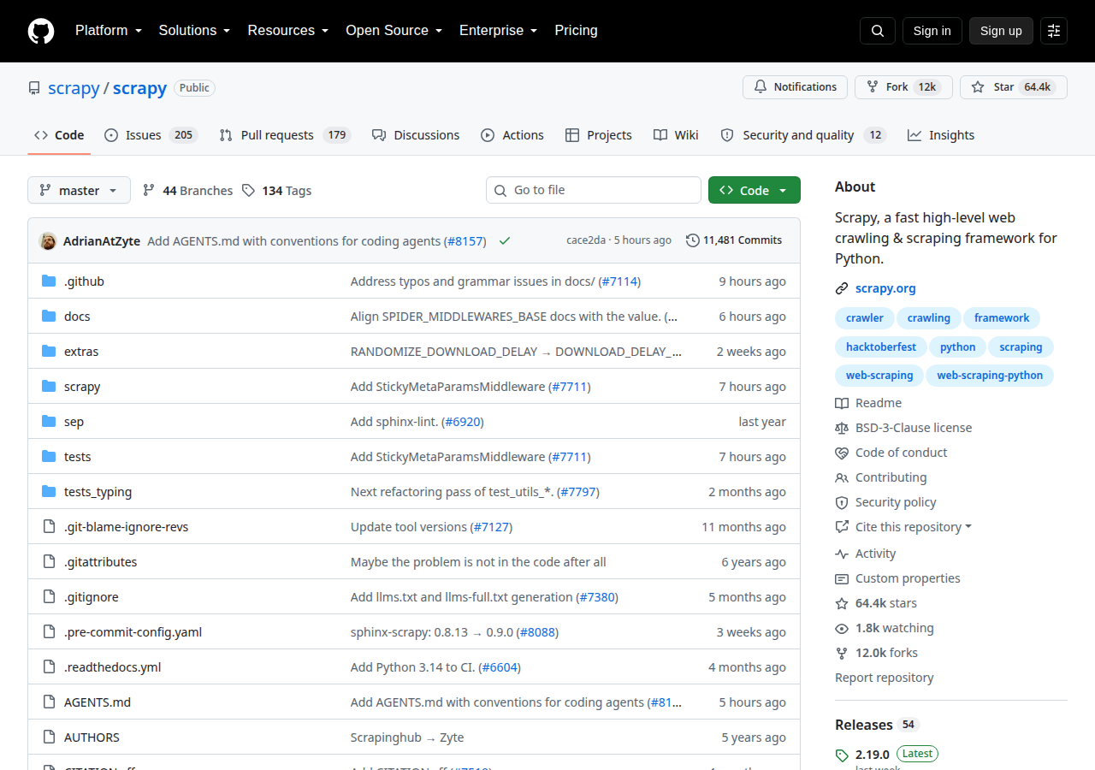Star the scrapy repository

(x=1014, y=87)
